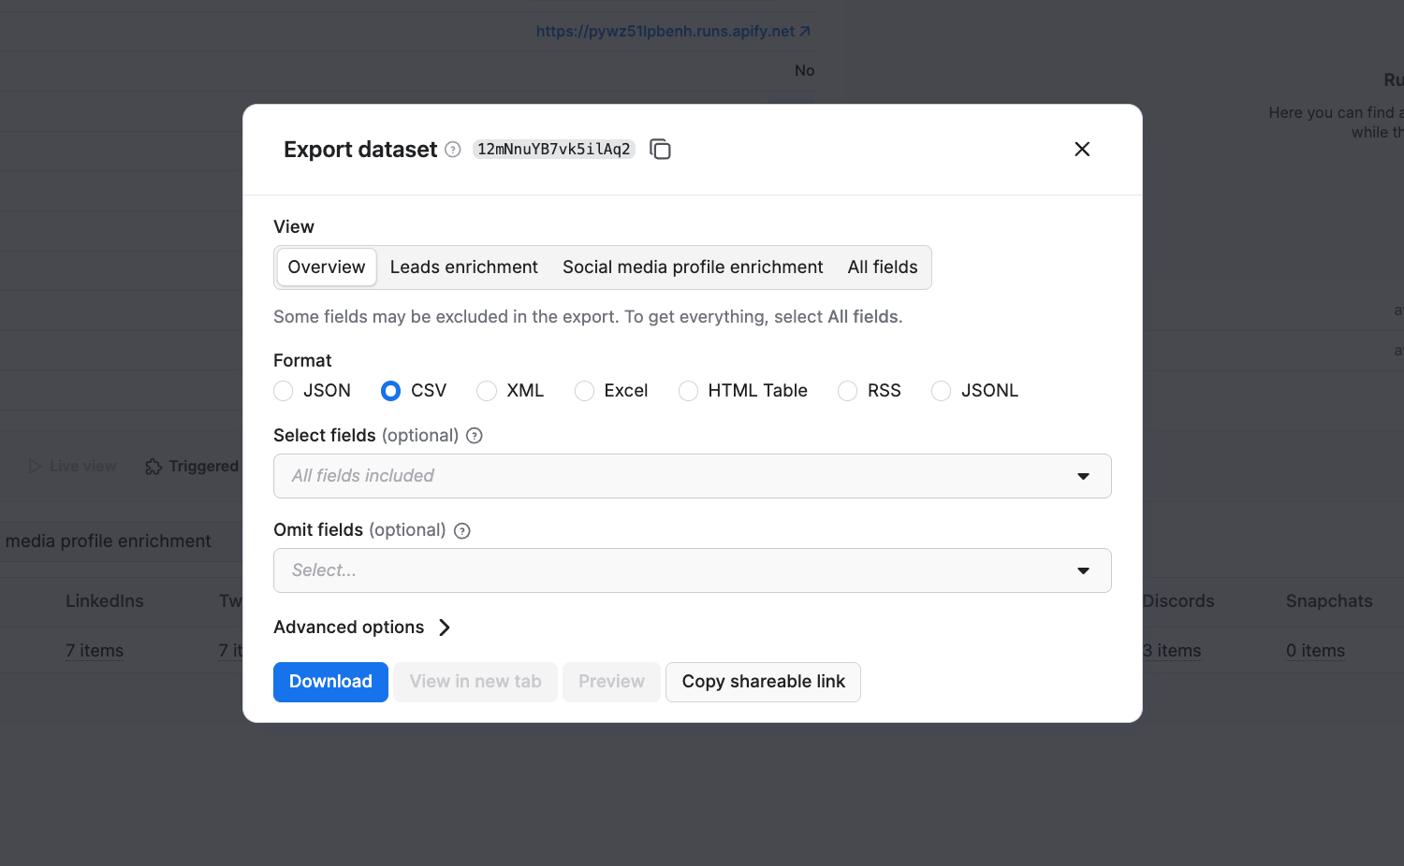Open the 7 items under LinkedIns
The width and height of the screenshot is (1404, 866).
point(95,650)
